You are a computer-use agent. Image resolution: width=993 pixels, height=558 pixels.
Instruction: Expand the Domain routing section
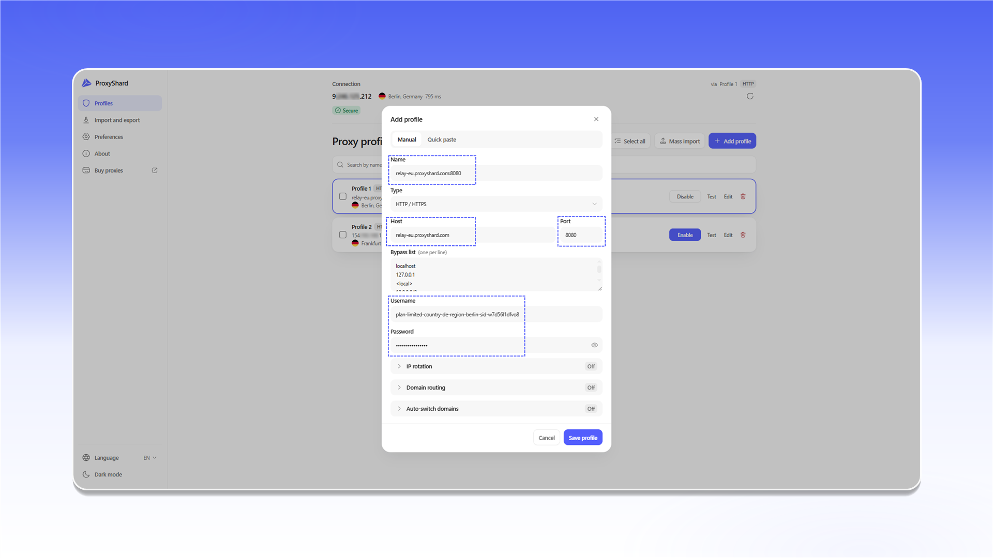[x=496, y=388]
